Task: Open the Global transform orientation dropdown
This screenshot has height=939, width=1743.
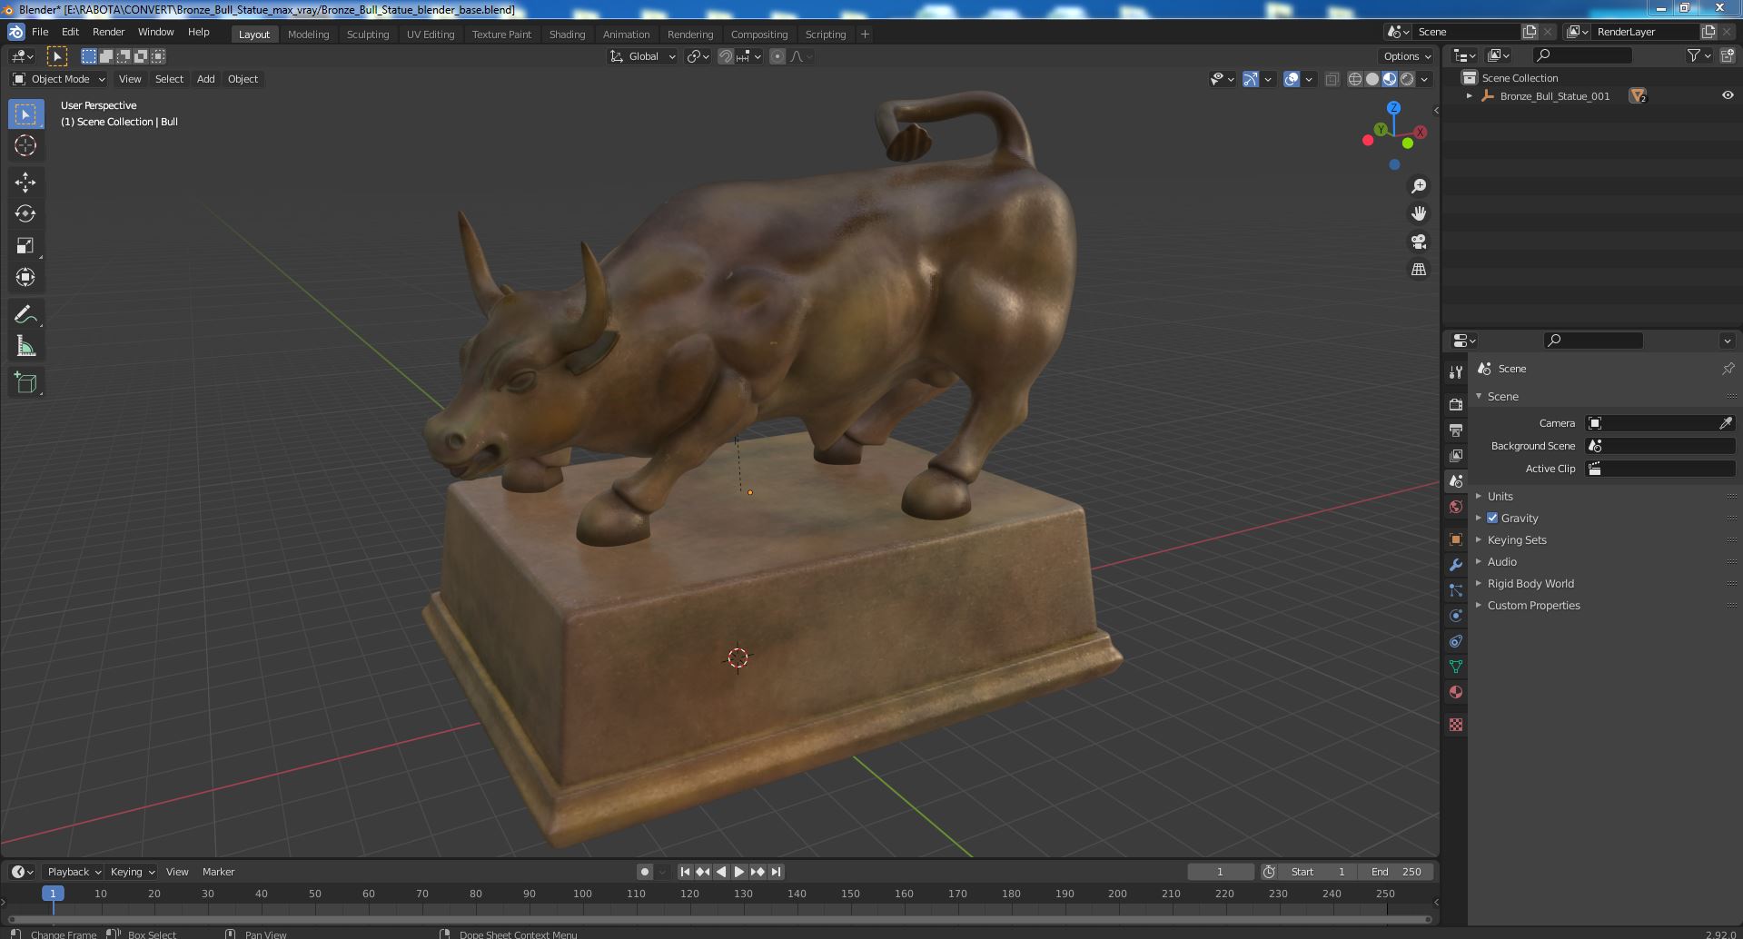Action: pyautogui.click(x=643, y=56)
